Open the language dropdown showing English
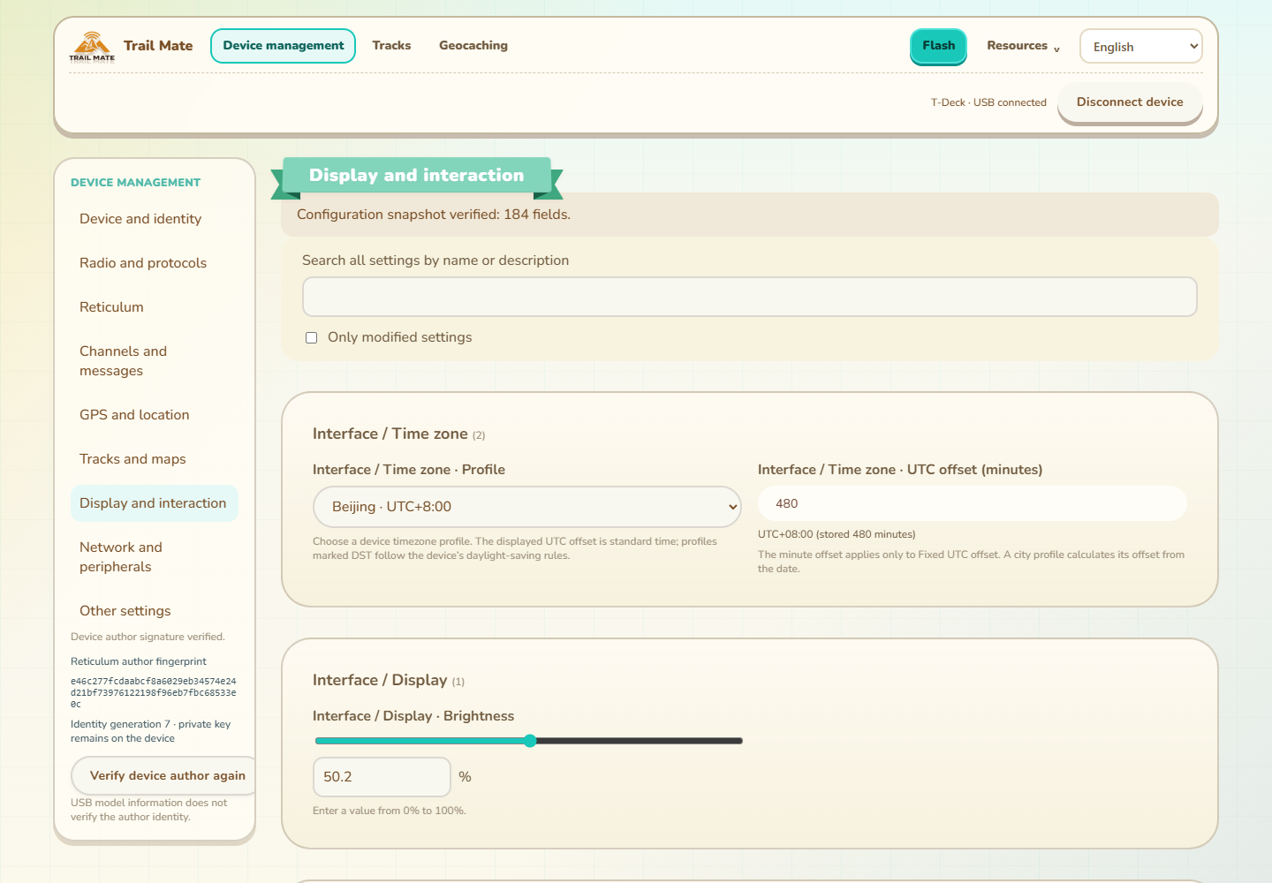Viewport: 1272px width, 883px height. pos(1140,47)
